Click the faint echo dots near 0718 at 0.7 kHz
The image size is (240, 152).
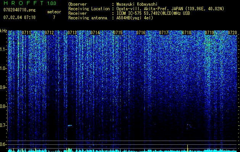(189, 127)
